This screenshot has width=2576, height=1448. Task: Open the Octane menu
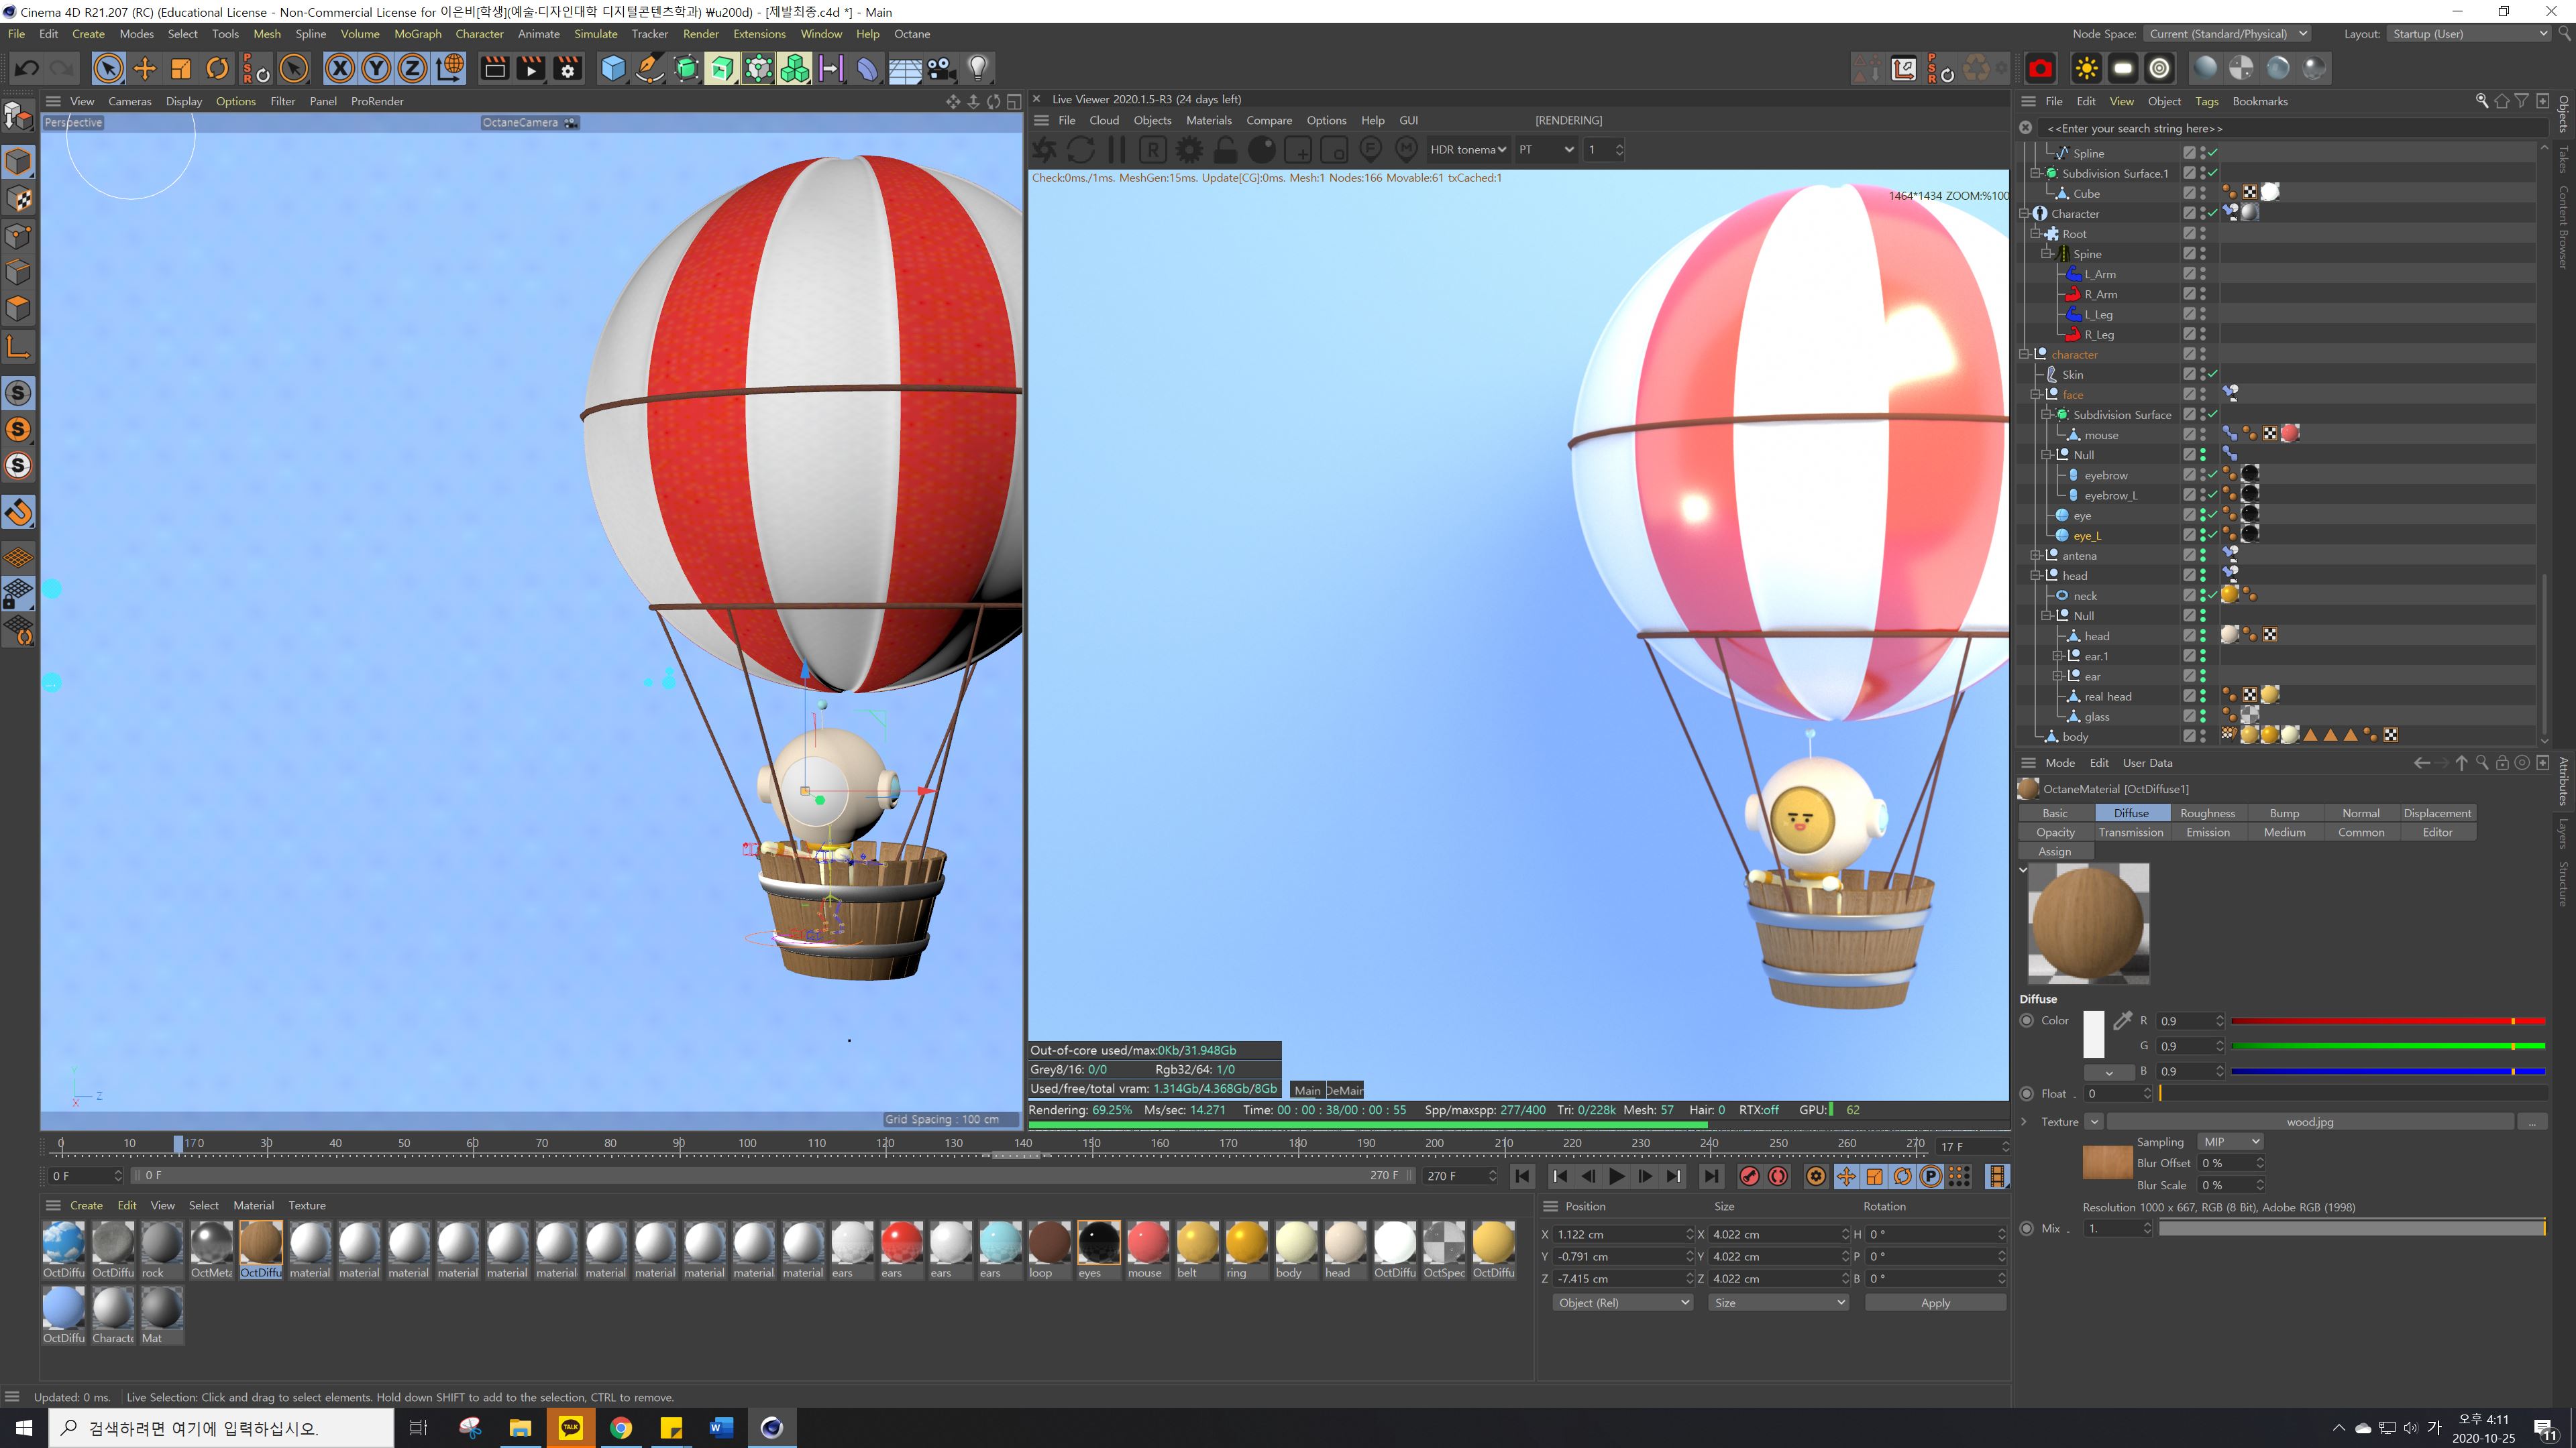[912, 33]
